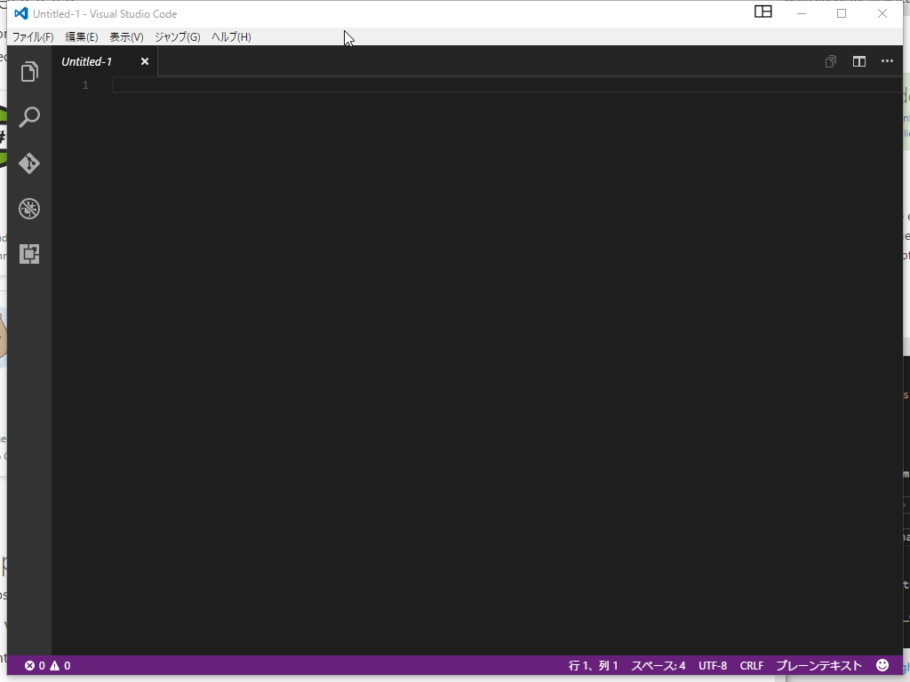Open the Search view in activity bar
910x682 pixels.
29,117
